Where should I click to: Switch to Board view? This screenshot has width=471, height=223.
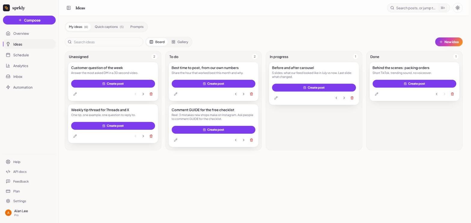tap(157, 42)
